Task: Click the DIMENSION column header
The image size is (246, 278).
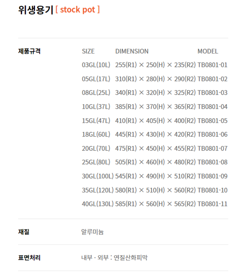Action: click(132, 51)
